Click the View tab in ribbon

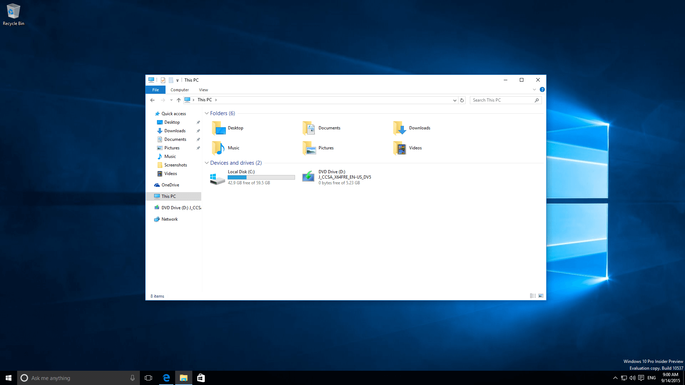[203, 90]
